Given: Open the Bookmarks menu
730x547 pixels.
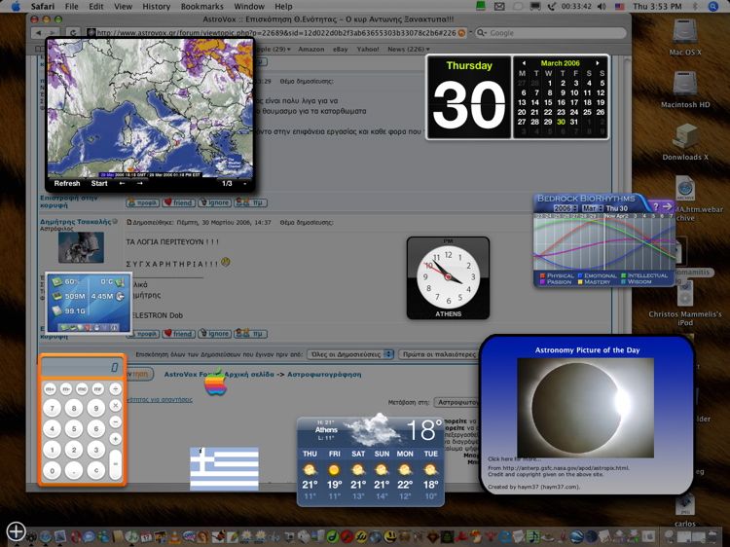Looking at the screenshot, I should click(x=202, y=7).
